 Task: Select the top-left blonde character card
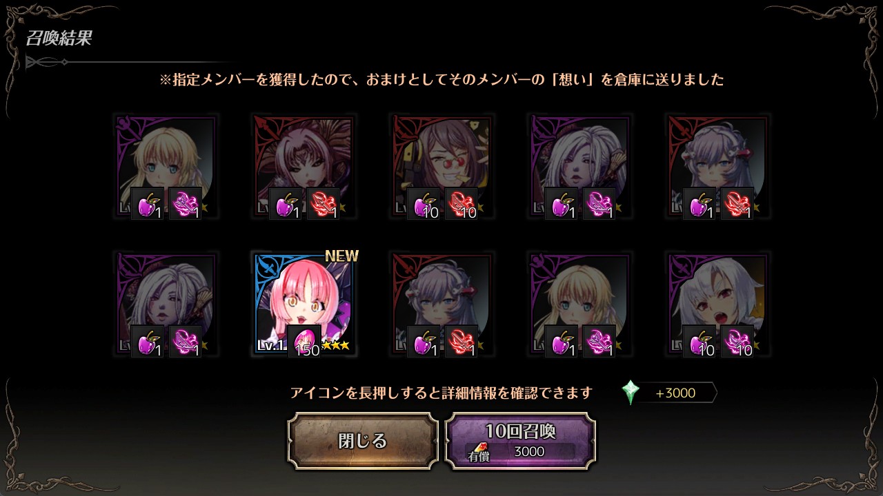(166, 166)
